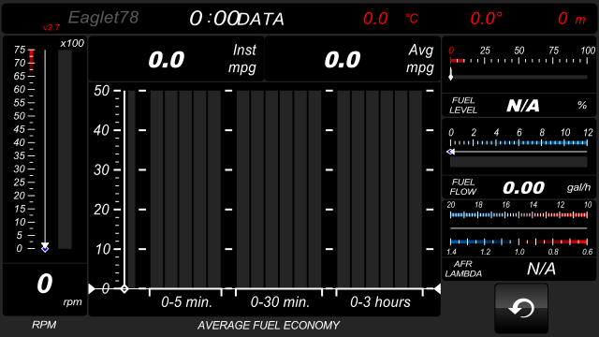The height and width of the screenshot is (337, 599).
Task: Click the circular reset arrow button
Action: (521, 308)
